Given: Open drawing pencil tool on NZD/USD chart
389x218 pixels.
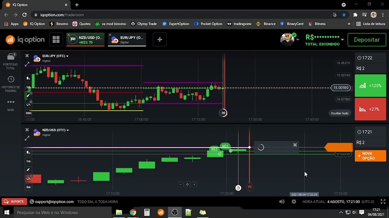Looking at the screenshot, I should click(28, 170).
